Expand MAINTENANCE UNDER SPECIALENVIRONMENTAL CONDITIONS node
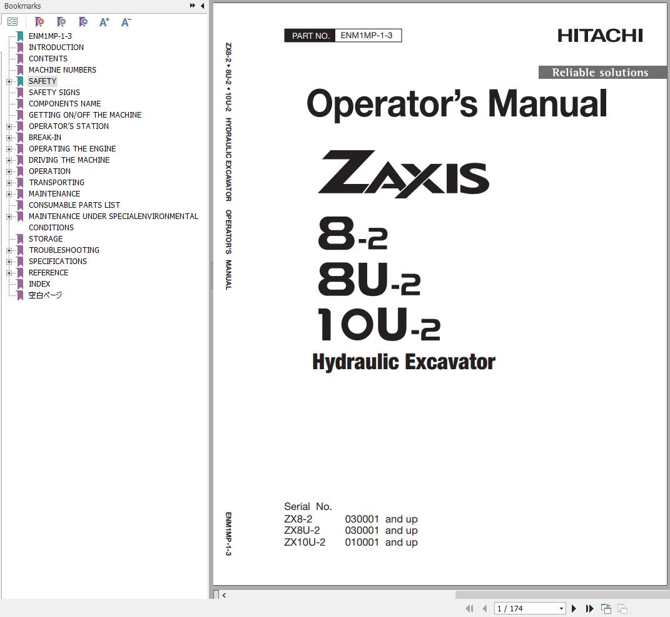Screen dimensions: 670x617 coord(9,217)
